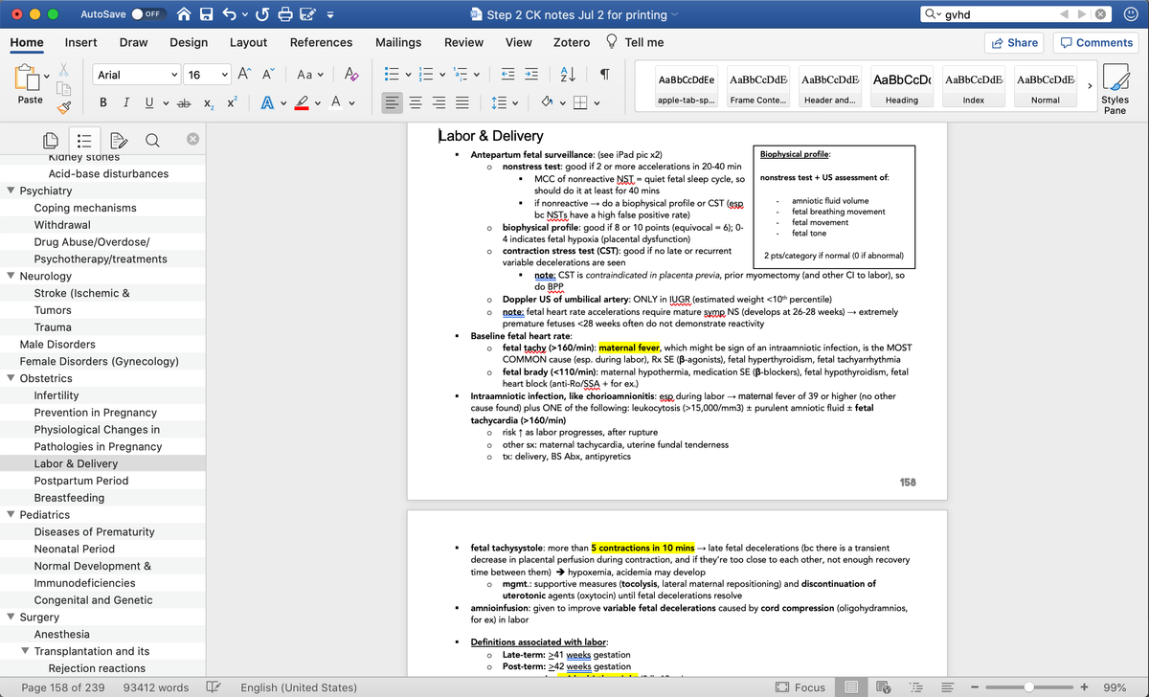
Task: Open the Insert ribbon tab
Action: 80,42
